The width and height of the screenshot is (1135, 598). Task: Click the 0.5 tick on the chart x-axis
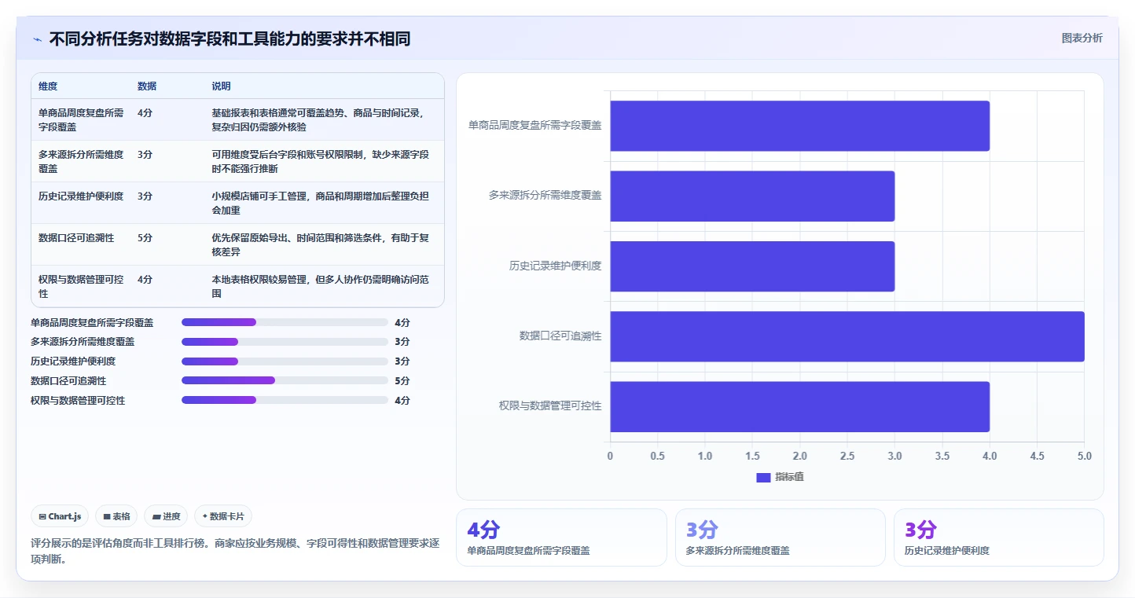(657, 456)
